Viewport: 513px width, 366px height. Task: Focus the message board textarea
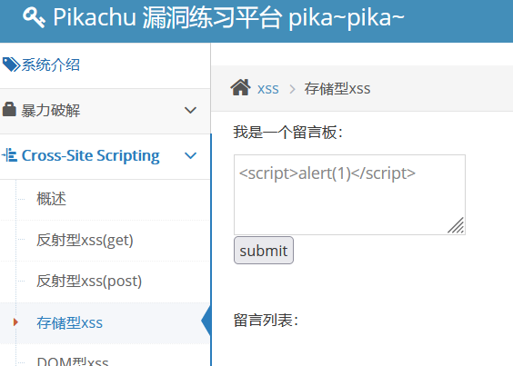(x=349, y=194)
